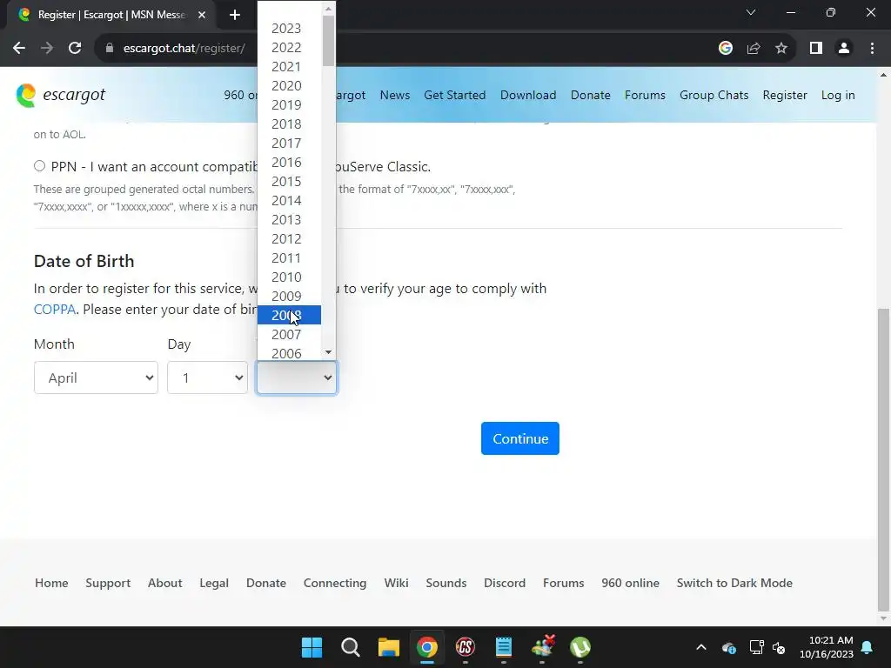The image size is (891, 668).
Task: Reload the page with the refresh icon
Action: click(75, 49)
